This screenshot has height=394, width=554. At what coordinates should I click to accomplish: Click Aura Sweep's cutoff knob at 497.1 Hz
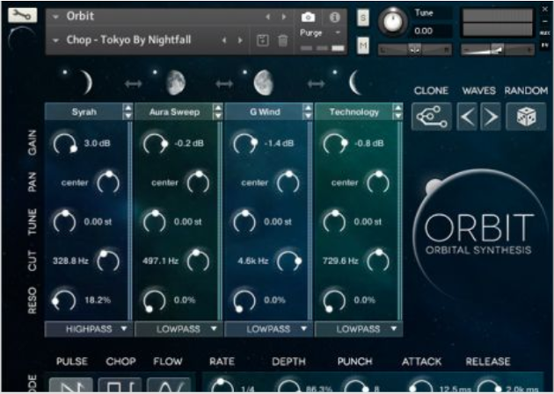(x=198, y=261)
